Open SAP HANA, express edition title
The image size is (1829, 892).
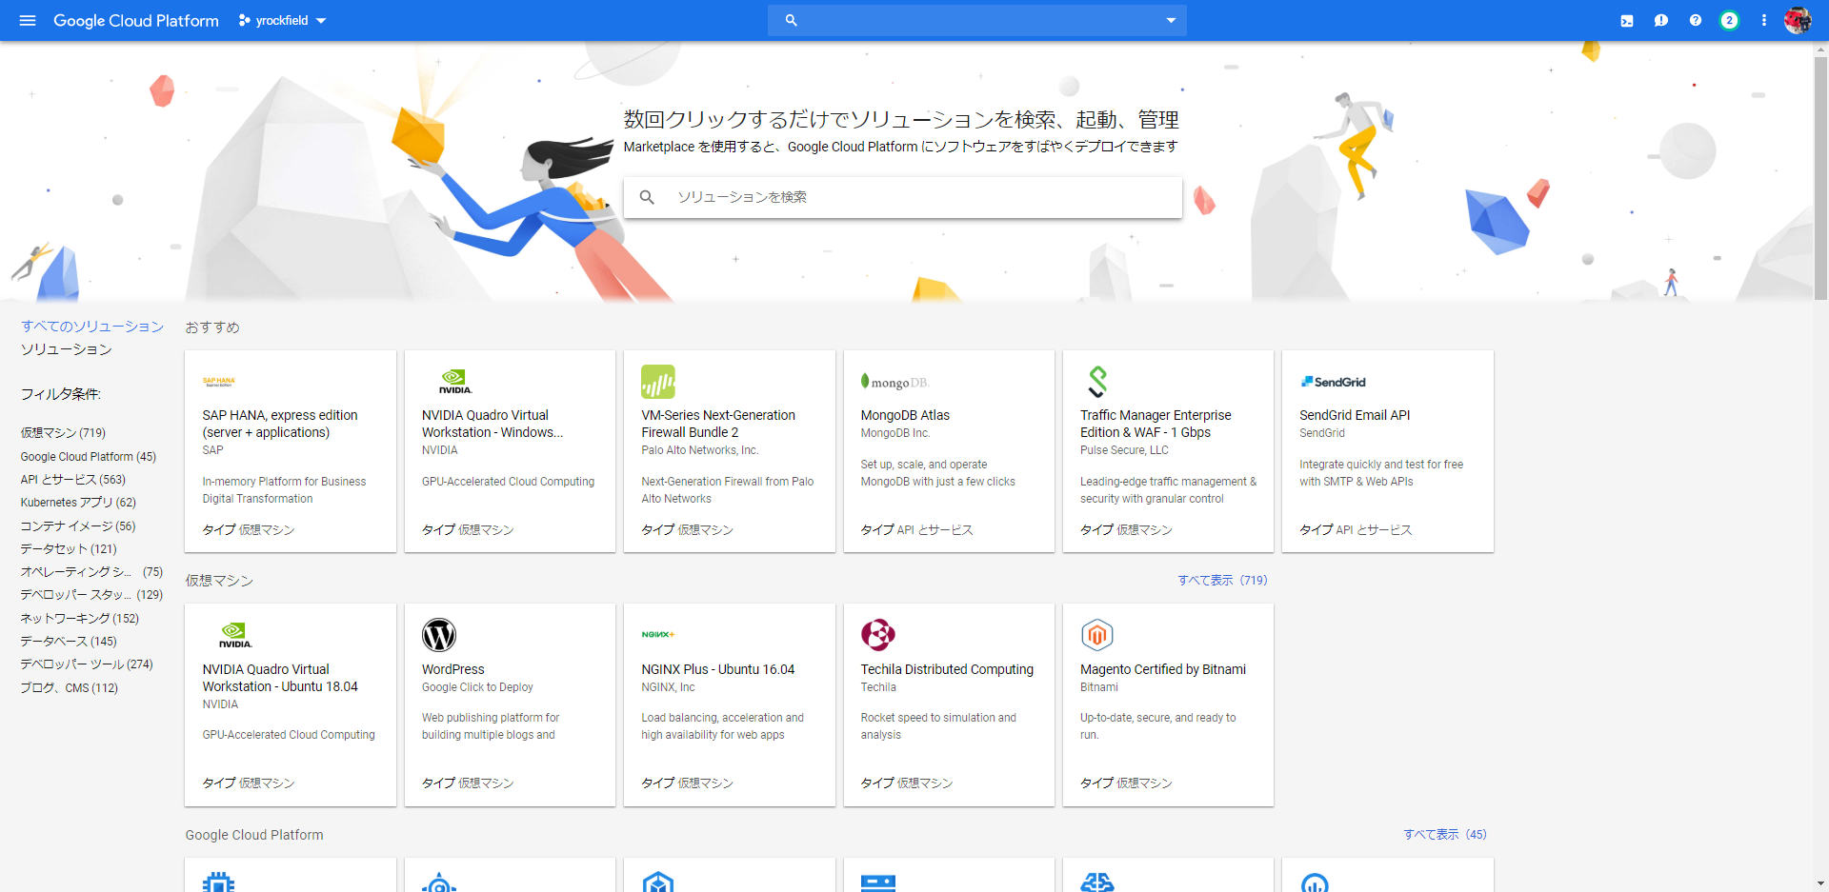click(x=280, y=424)
